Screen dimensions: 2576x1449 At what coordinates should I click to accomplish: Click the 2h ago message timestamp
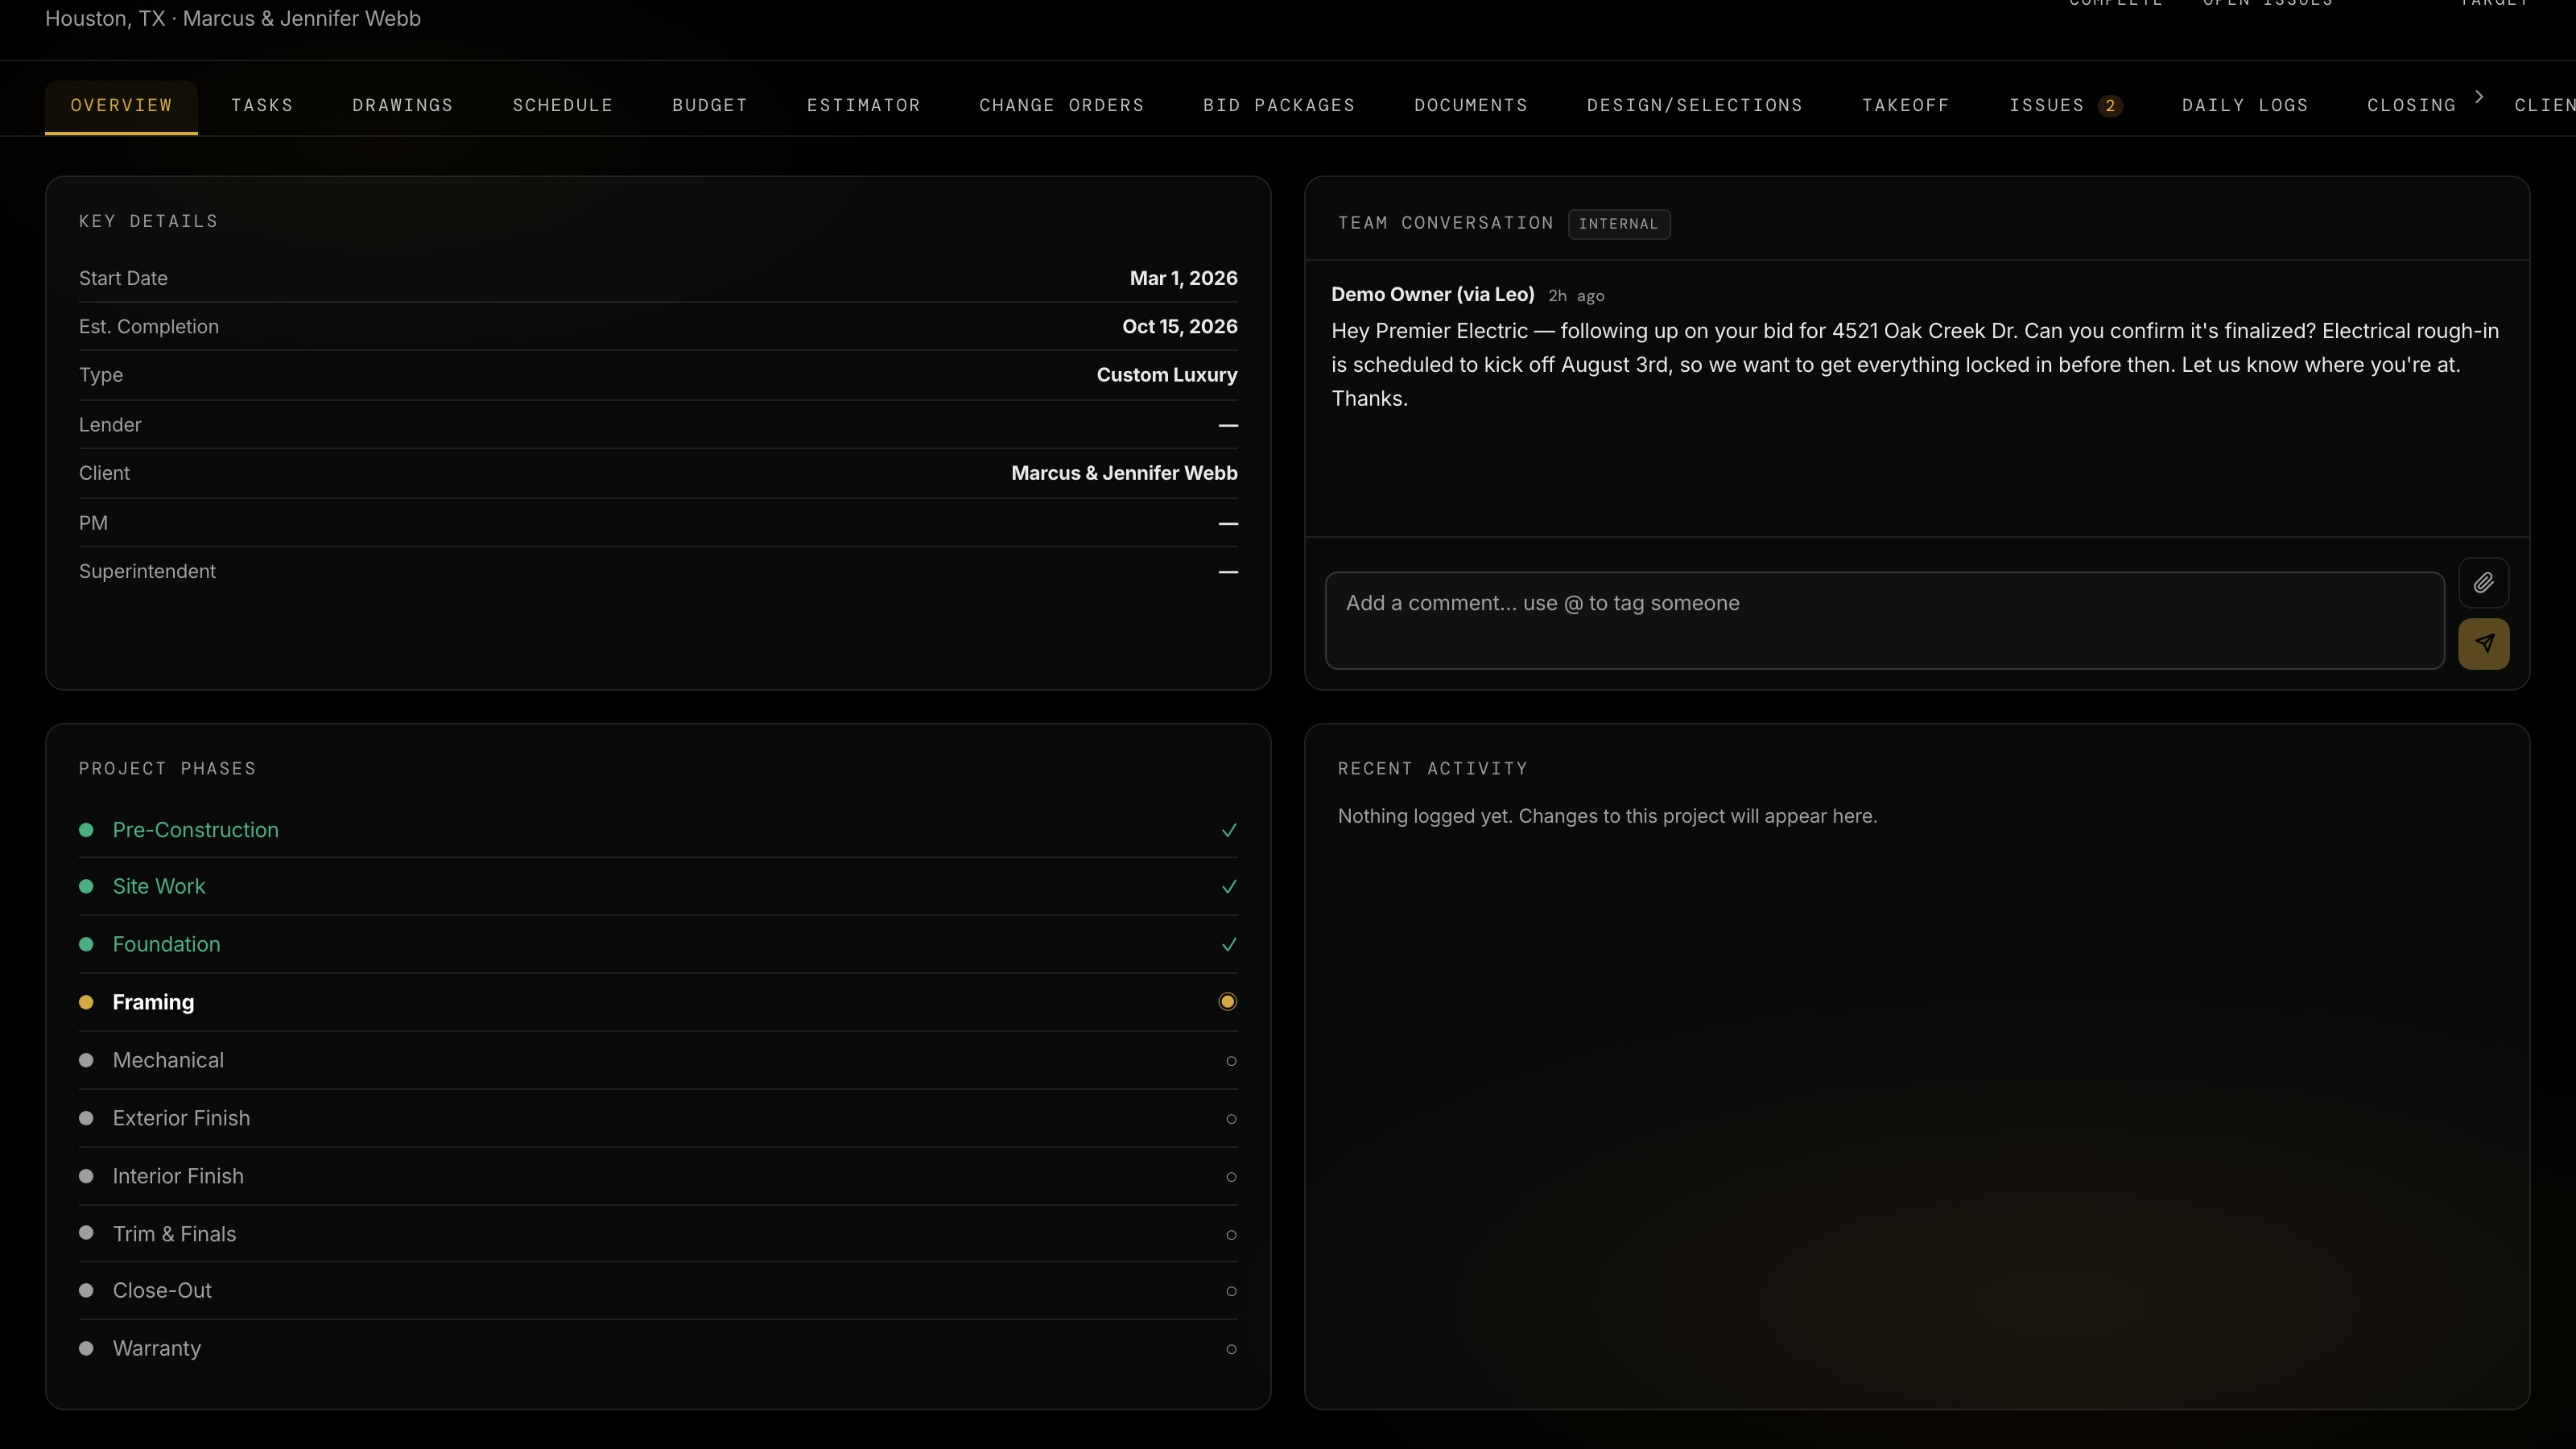[1576, 296]
